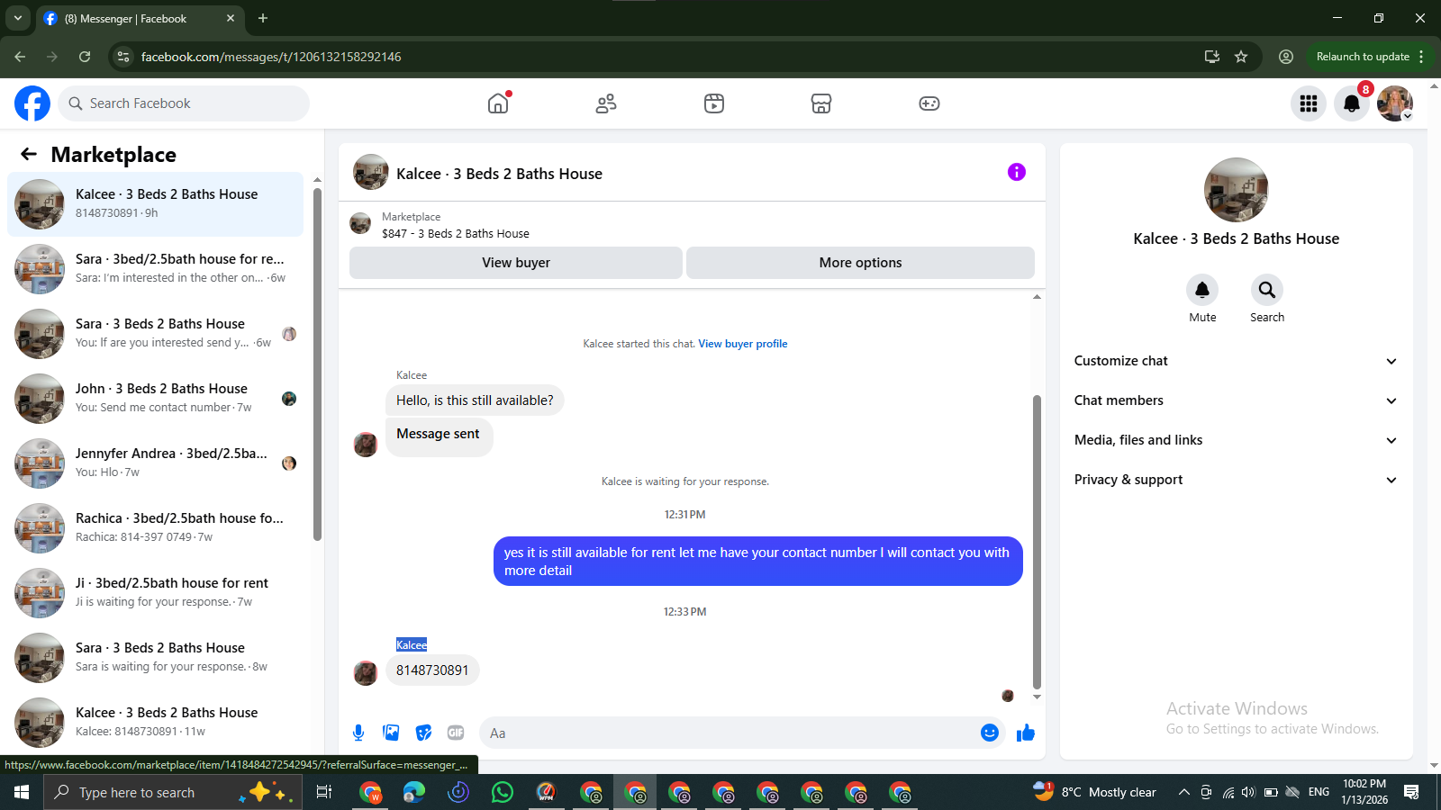Open Chrome tab search dropdown arrow
The image size is (1441, 810).
click(18, 18)
